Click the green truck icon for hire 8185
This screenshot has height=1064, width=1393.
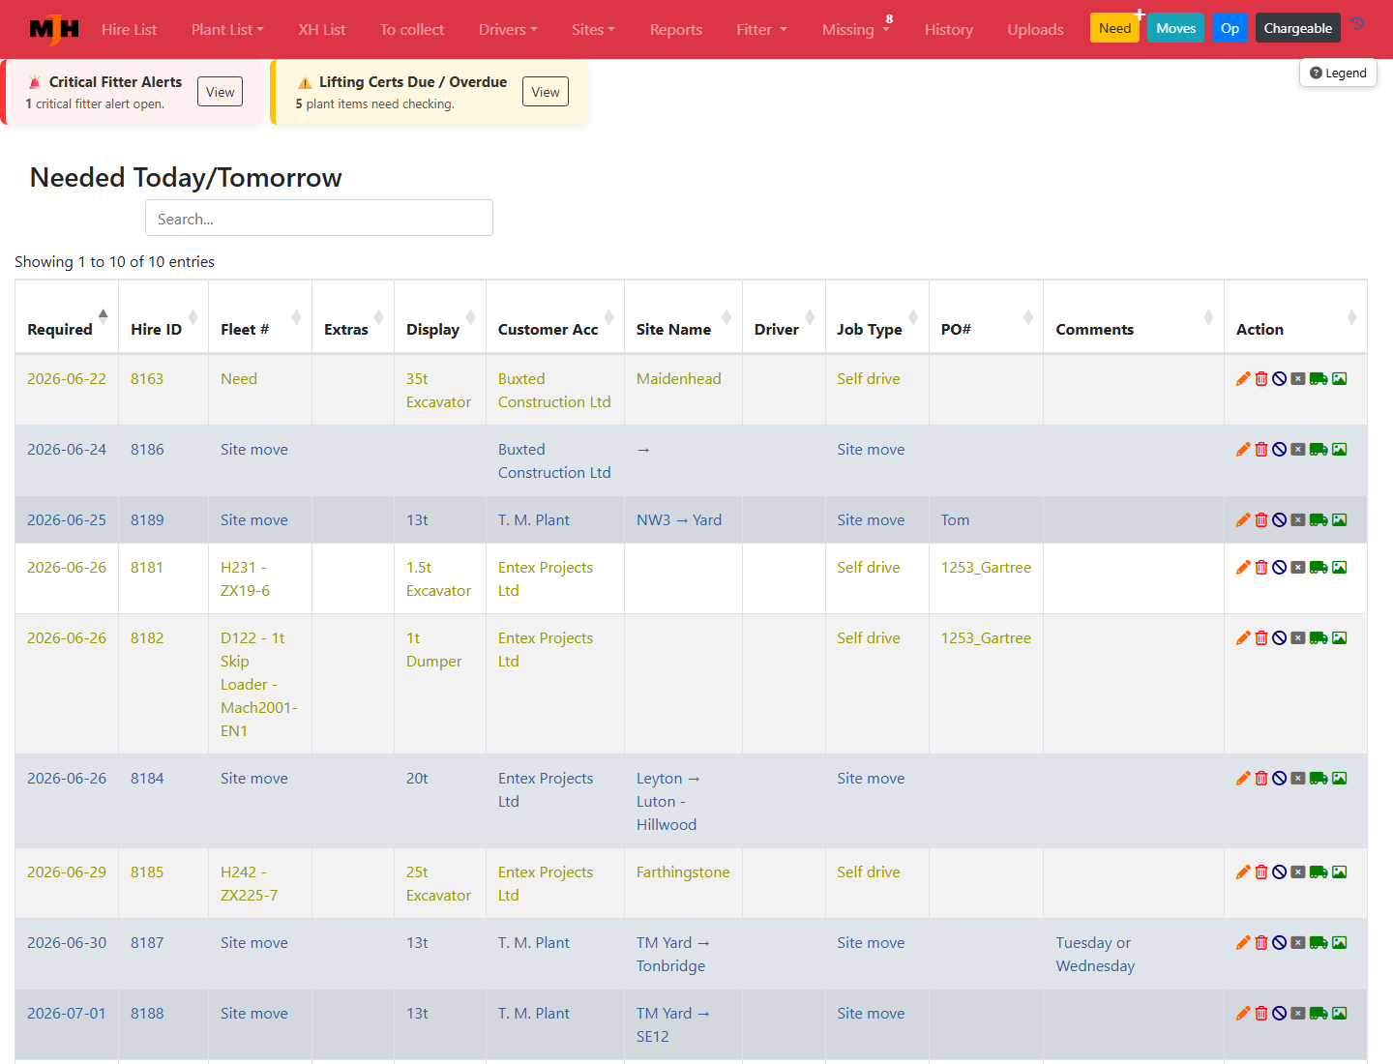click(x=1319, y=872)
